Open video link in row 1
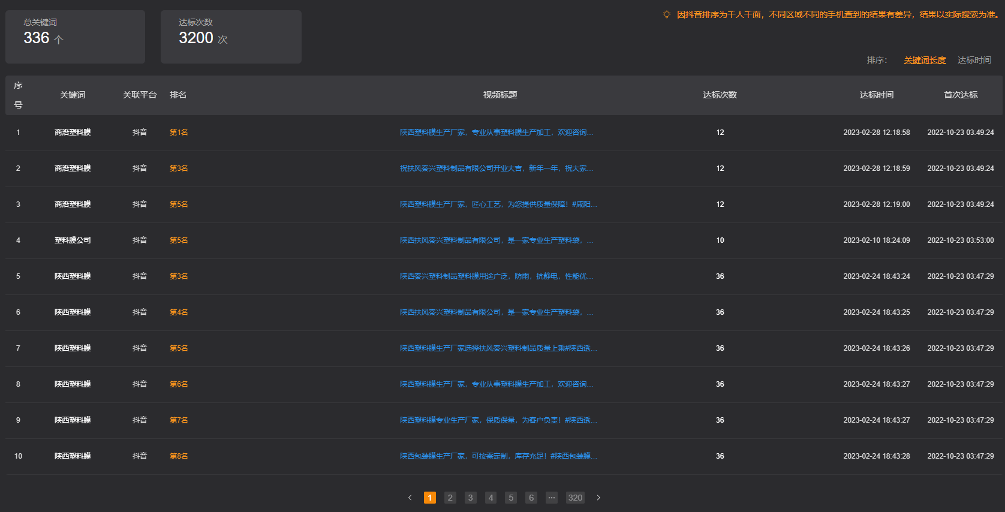Image resolution: width=1005 pixels, height=512 pixels. [x=496, y=132]
